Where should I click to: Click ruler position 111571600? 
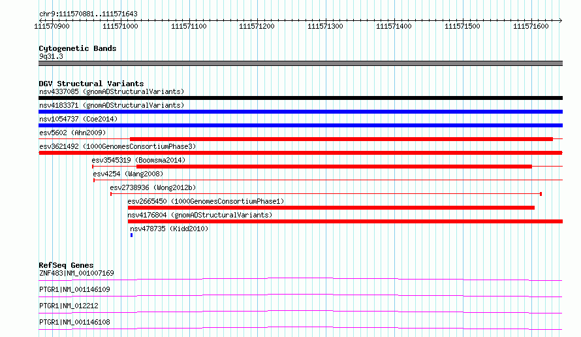[531, 26]
